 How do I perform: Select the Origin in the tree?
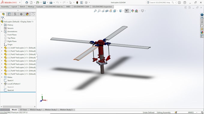(x=10, y=44)
